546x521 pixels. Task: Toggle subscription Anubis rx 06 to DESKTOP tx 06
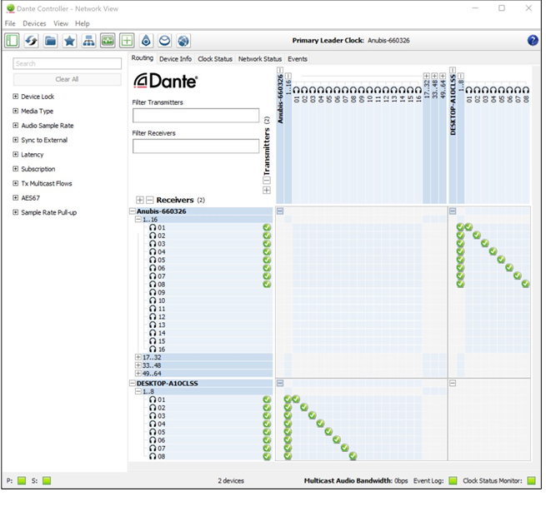point(509,267)
